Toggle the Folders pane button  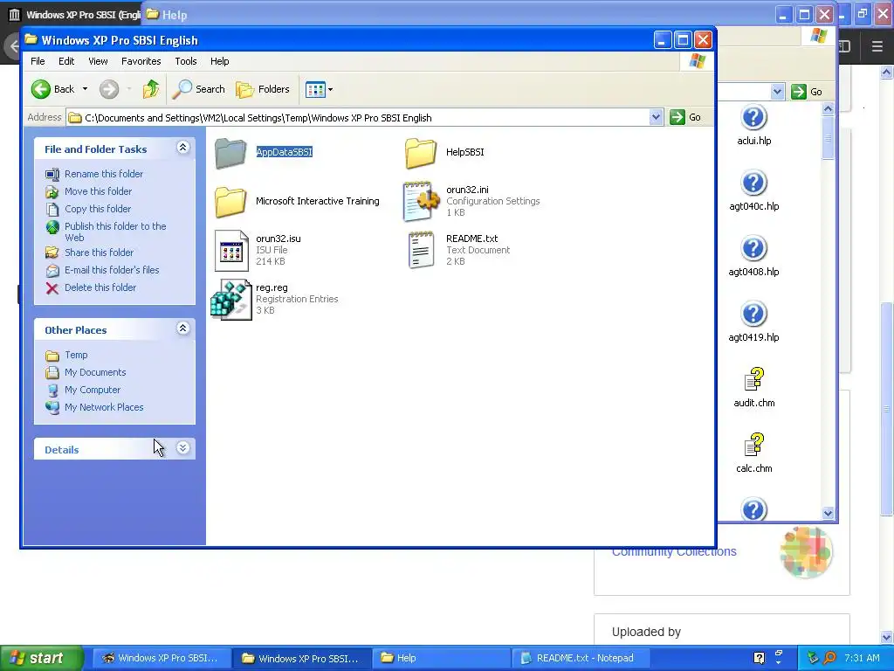[263, 89]
